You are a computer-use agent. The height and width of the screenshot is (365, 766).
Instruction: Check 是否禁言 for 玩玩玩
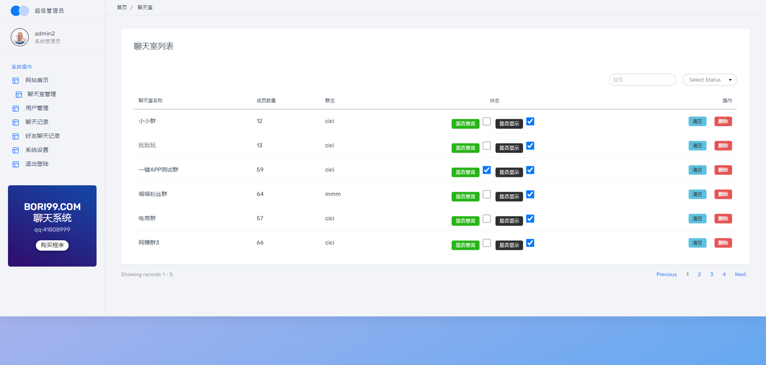coord(487,146)
